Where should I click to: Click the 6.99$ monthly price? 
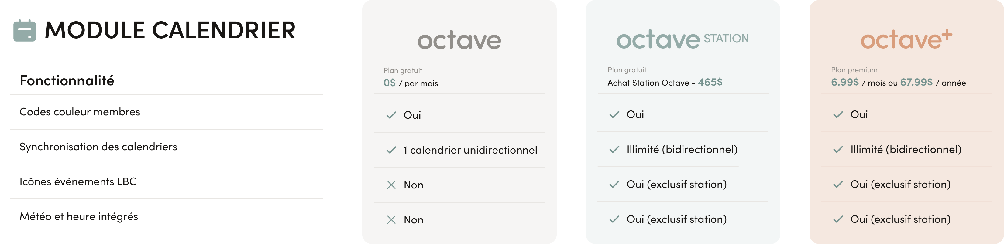(x=844, y=82)
